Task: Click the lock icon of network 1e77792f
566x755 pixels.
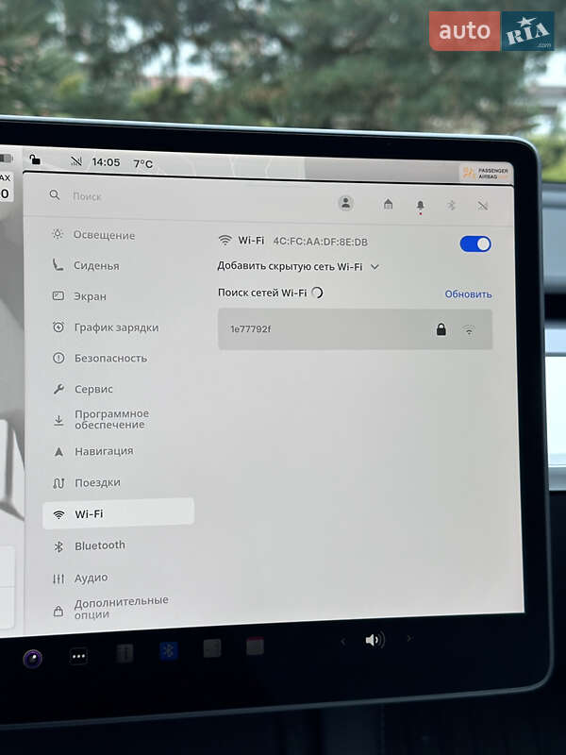Action: click(441, 329)
